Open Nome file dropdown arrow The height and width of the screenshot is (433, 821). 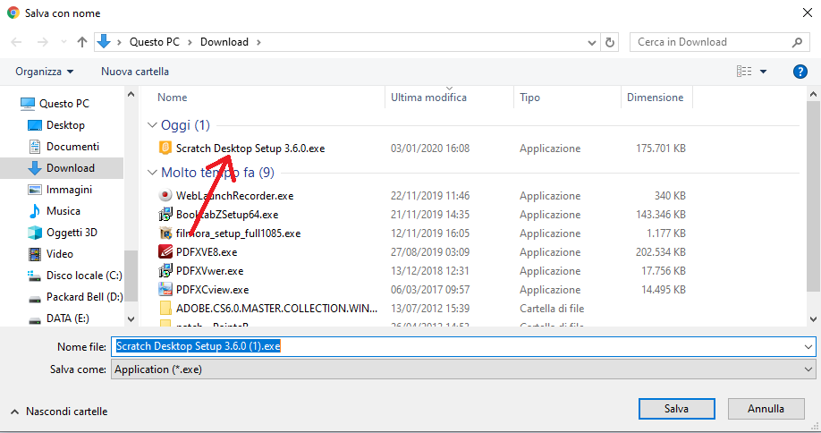click(x=808, y=346)
